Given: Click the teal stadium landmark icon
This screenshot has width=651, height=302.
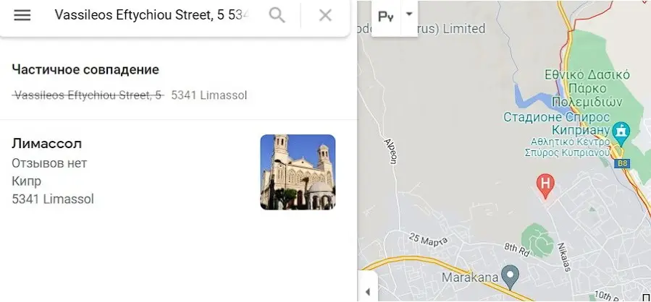Looking at the screenshot, I should pyautogui.click(x=621, y=131).
